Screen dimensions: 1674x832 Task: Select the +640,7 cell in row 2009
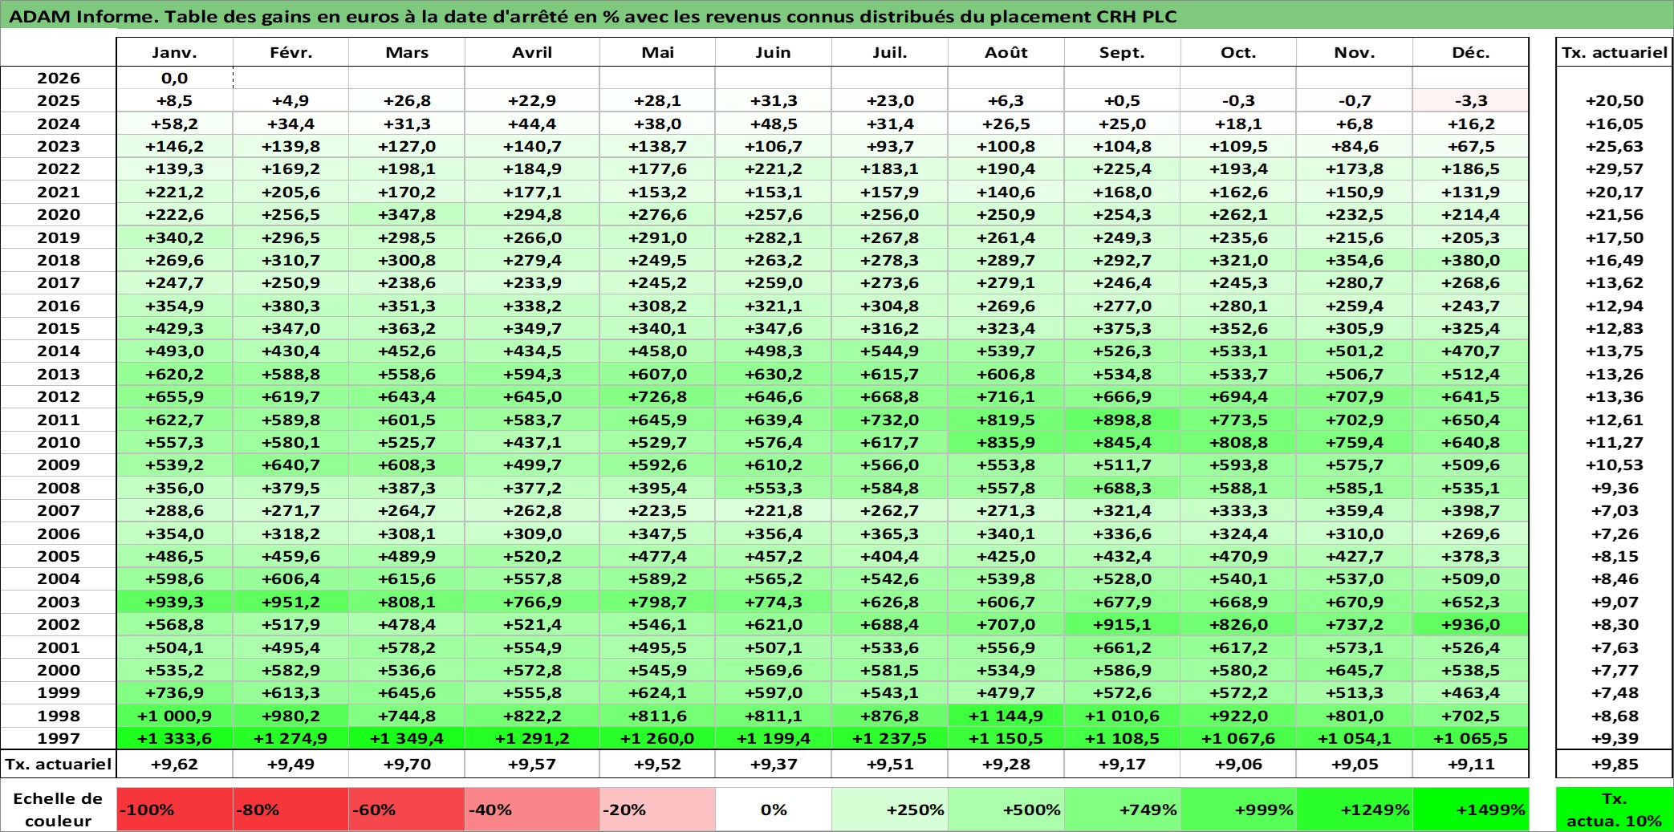click(291, 465)
